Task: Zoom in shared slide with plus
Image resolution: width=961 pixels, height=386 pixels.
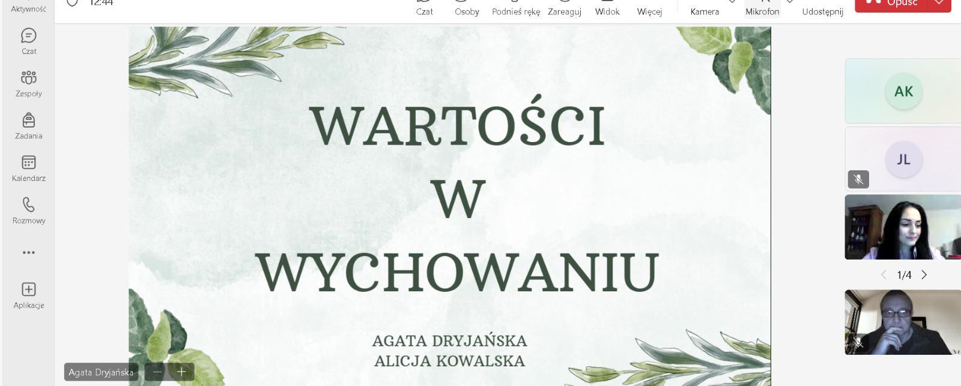Action: (181, 372)
